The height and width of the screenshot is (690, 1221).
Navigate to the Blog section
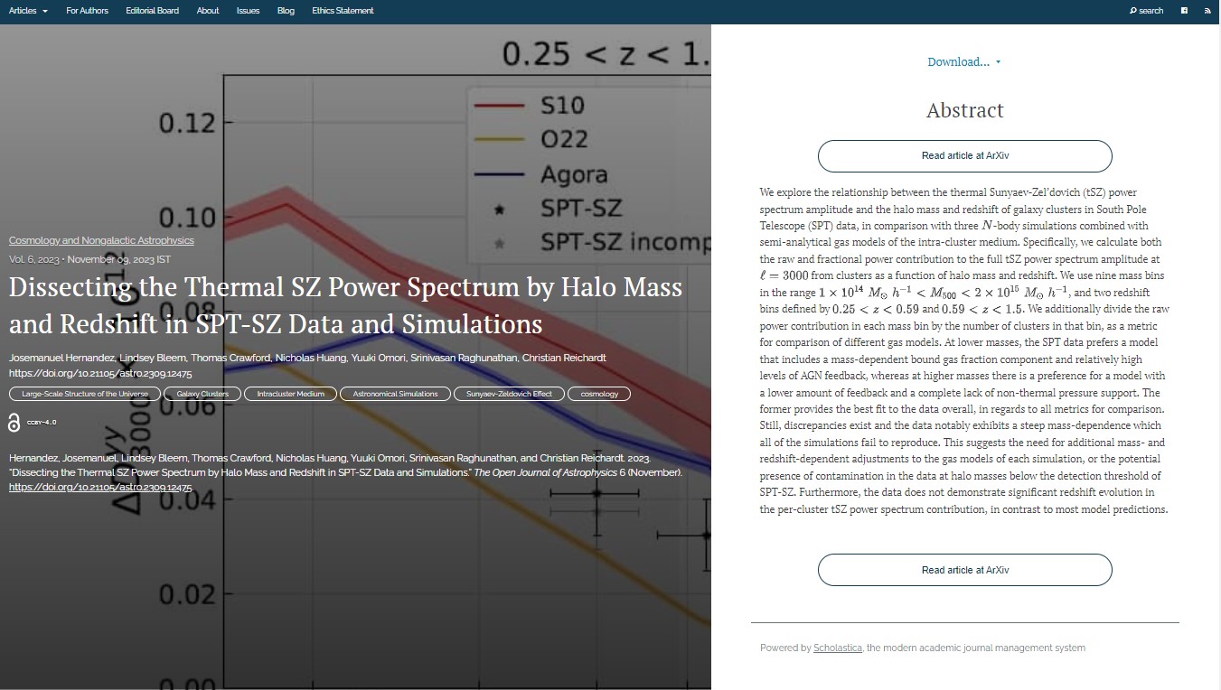coord(286,11)
